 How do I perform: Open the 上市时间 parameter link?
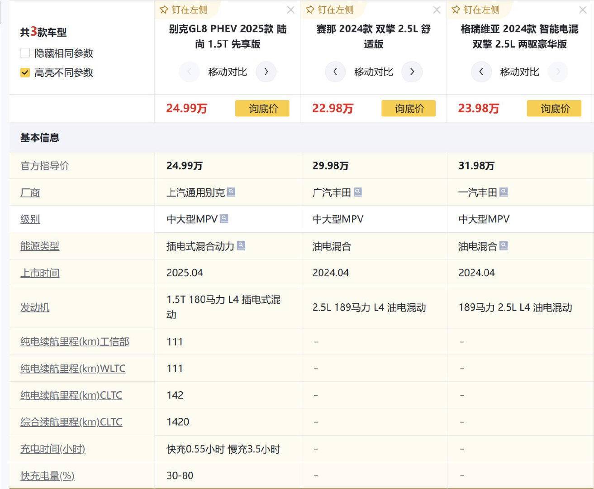40,273
